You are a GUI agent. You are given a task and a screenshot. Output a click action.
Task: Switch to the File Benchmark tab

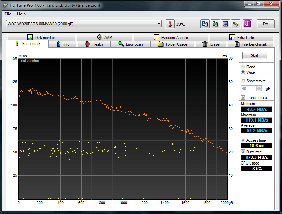coord(251,44)
